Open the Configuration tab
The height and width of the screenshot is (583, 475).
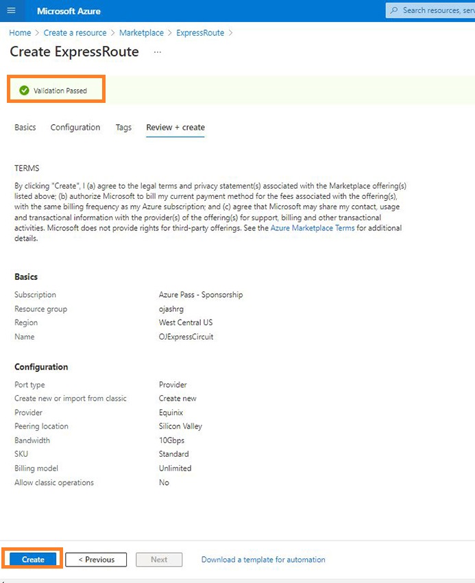point(75,128)
